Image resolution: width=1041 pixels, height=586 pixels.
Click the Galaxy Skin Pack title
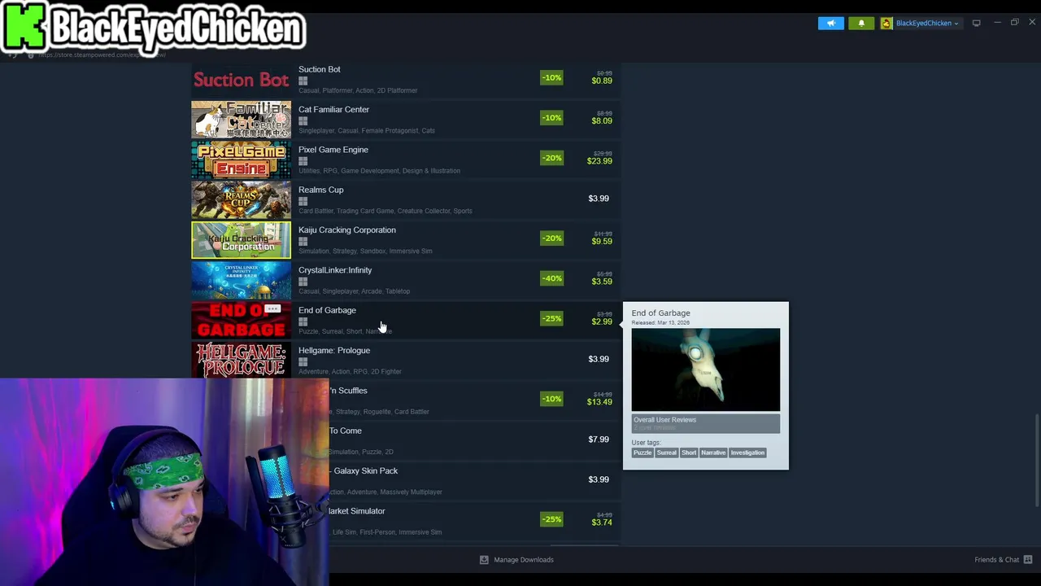pyautogui.click(x=366, y=470)
